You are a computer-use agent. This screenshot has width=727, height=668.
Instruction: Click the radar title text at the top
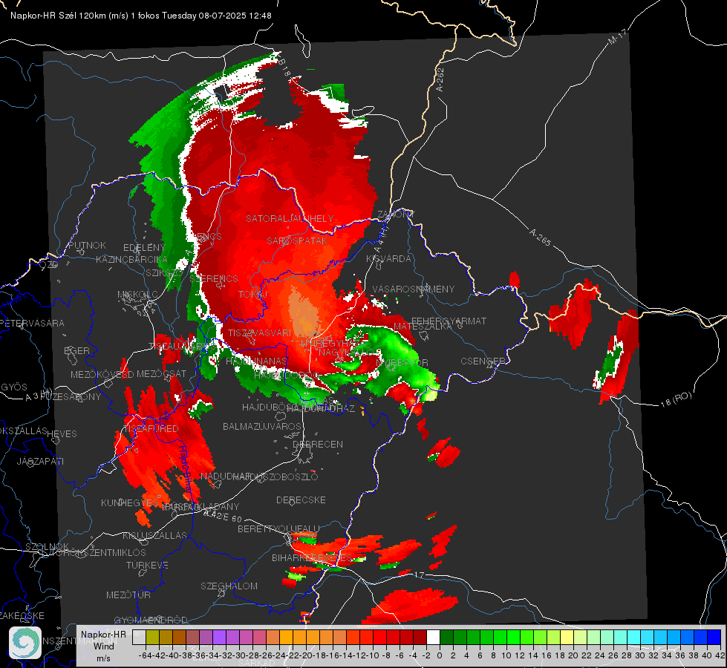coord(141,16)
